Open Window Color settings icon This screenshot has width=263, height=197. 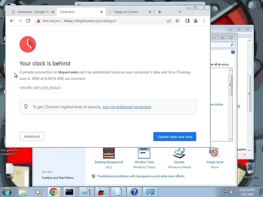pos(144,153)
